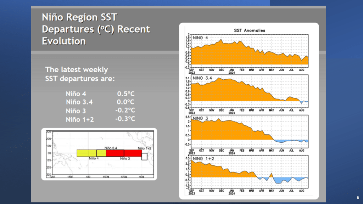The height and width of the screenshot is (204, 363).
Task: Click the 0.5°C departure value
Action: [x=125, y=94]
